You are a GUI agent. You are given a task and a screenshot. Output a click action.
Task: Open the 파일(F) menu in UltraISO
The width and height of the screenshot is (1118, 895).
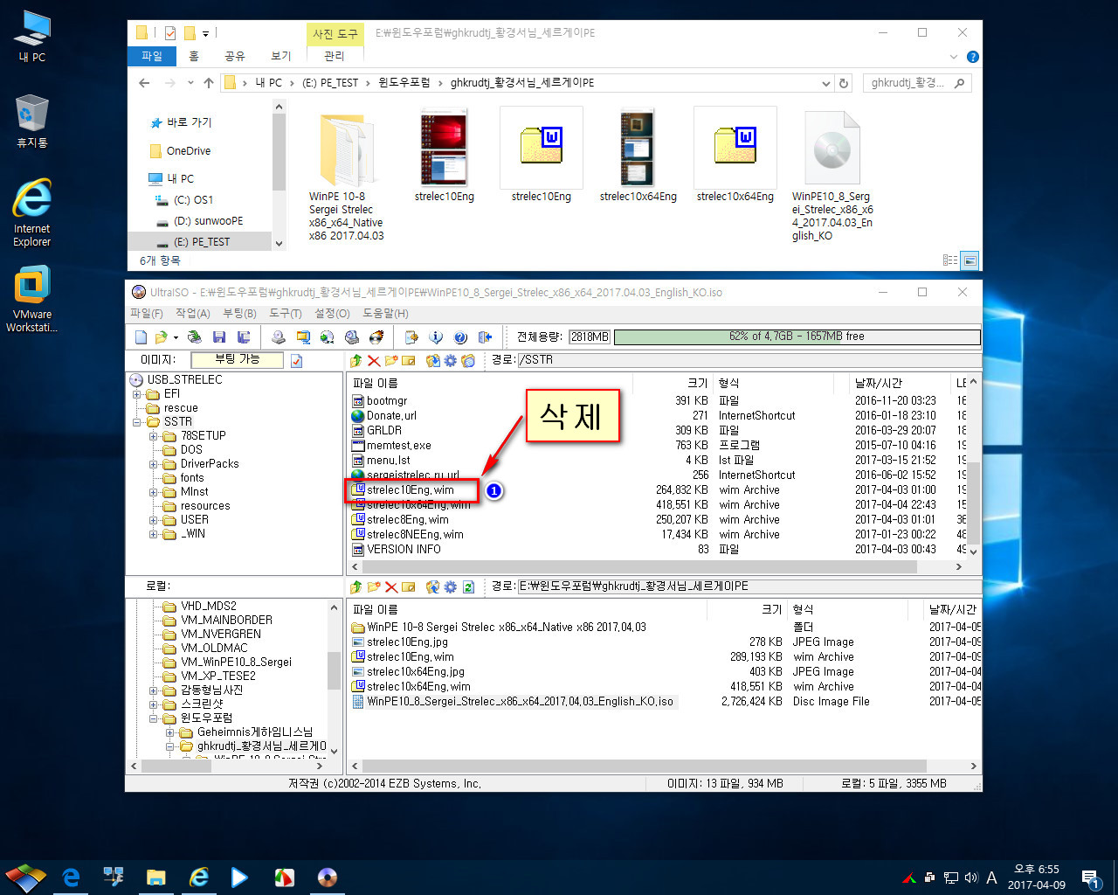[147, 314]
